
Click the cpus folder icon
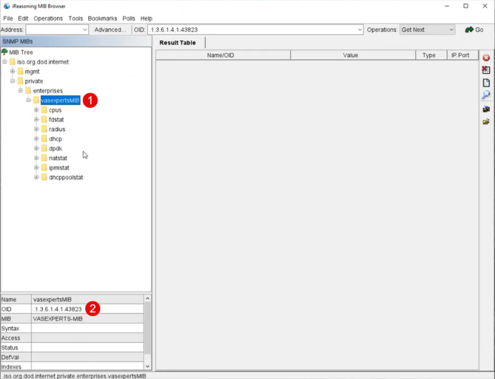pyautogui.click(x=44, y=110)
